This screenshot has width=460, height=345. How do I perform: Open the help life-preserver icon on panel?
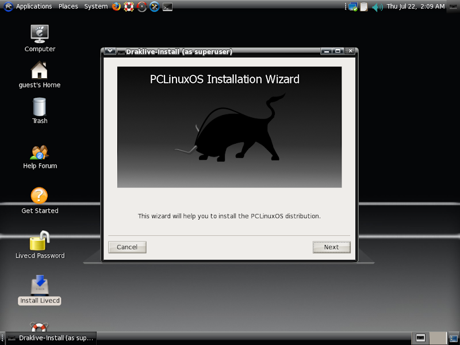click(x=129, y=6)
